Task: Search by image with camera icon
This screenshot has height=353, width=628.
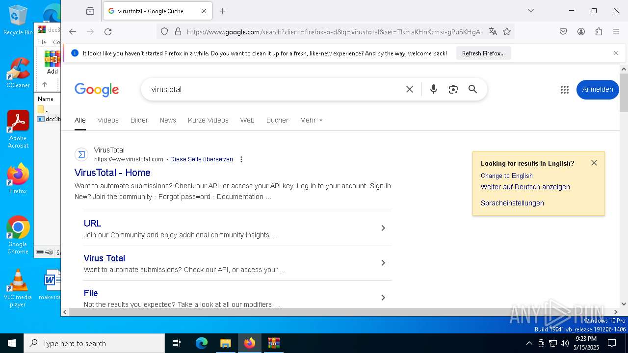Action: 453,89
